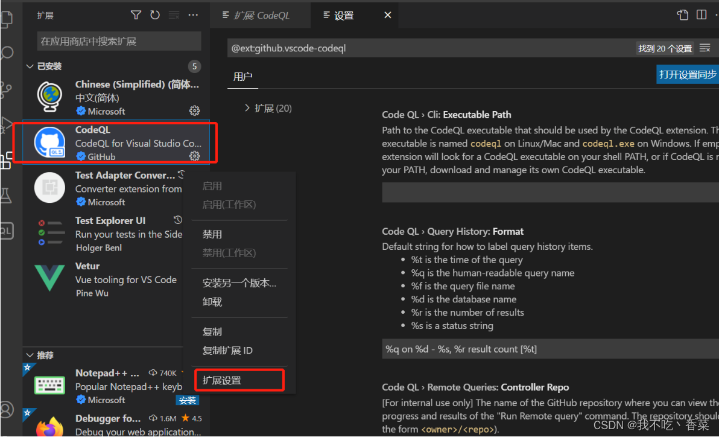Open the CodeQL QL view icon
This screenshot has height=437, width=719.
pyautogui.click(x=7, y=231)
